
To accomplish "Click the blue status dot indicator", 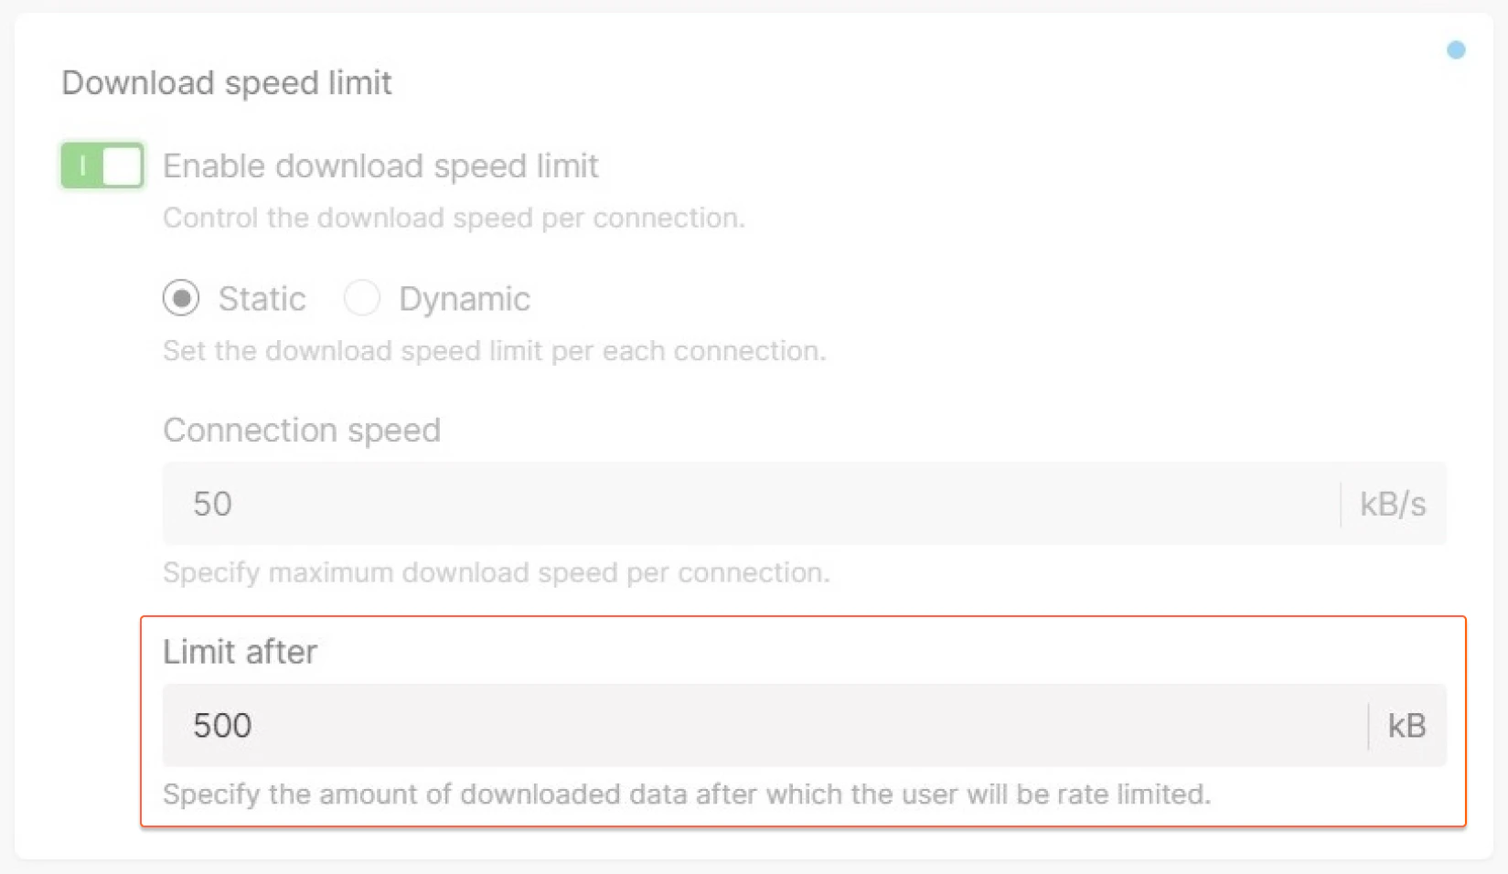I will [x=1456, y=50].
